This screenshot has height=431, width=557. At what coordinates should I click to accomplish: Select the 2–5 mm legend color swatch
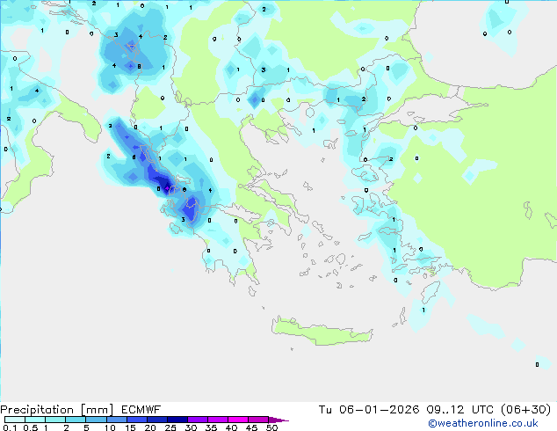(76, 420)
